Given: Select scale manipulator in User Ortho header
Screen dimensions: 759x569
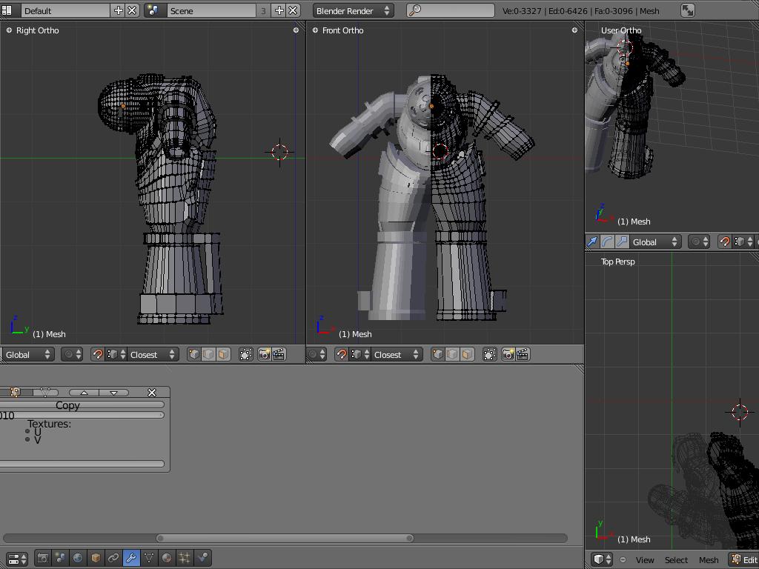Looking at the screenshot, I should (622, 242).
